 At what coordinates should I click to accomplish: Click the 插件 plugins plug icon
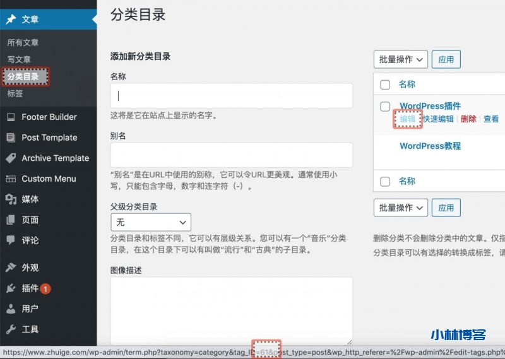11,288
